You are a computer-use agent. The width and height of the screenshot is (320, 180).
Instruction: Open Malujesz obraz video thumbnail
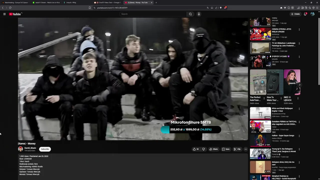coord(260,167)
